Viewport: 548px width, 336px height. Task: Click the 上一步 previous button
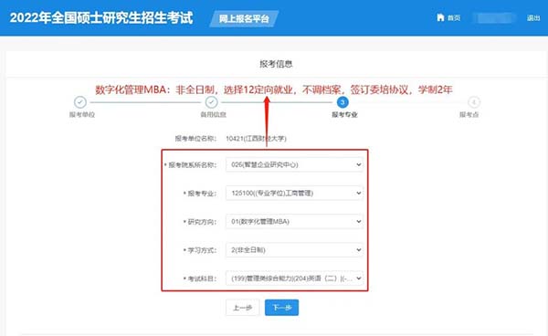click(243, 308)
